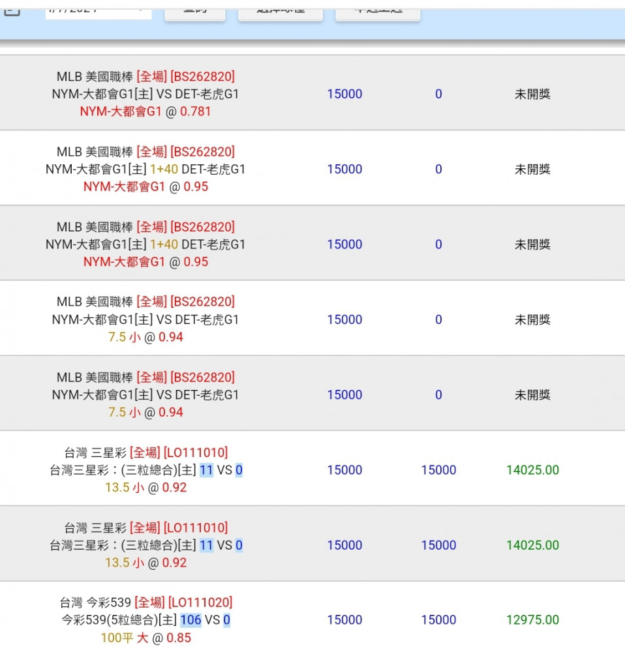This screenshot has width=625, height=652.
Task: Select the '台灣 今彩539 [全場] [LO111020]' title
Action: [145, 602]
